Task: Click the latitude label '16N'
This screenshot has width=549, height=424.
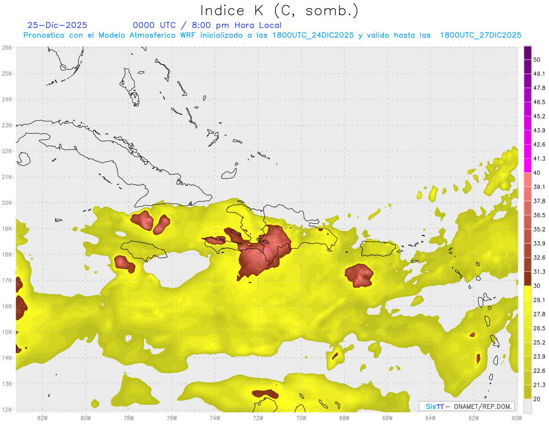Action: click(6, 306)
